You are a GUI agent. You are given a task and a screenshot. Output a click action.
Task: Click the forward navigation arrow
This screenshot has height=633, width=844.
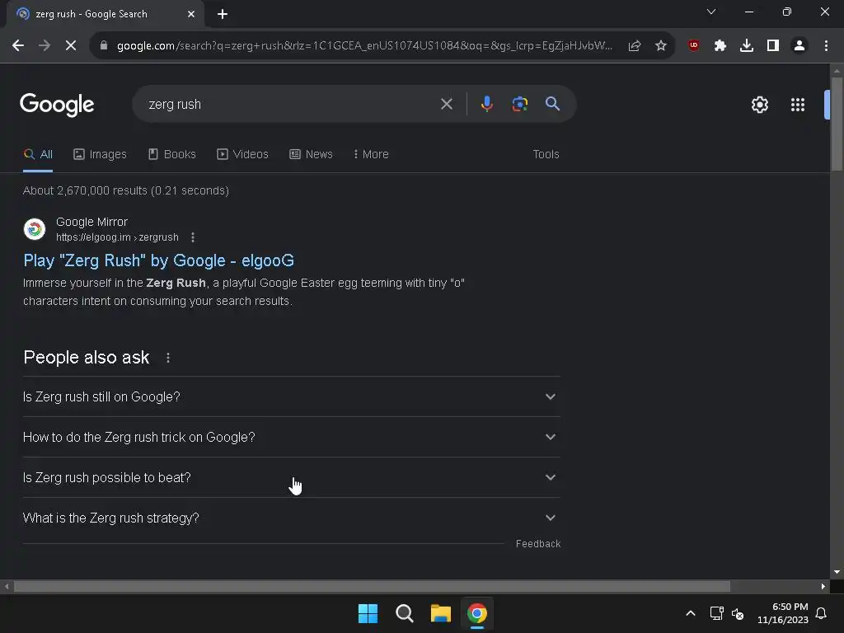[45, 46]
